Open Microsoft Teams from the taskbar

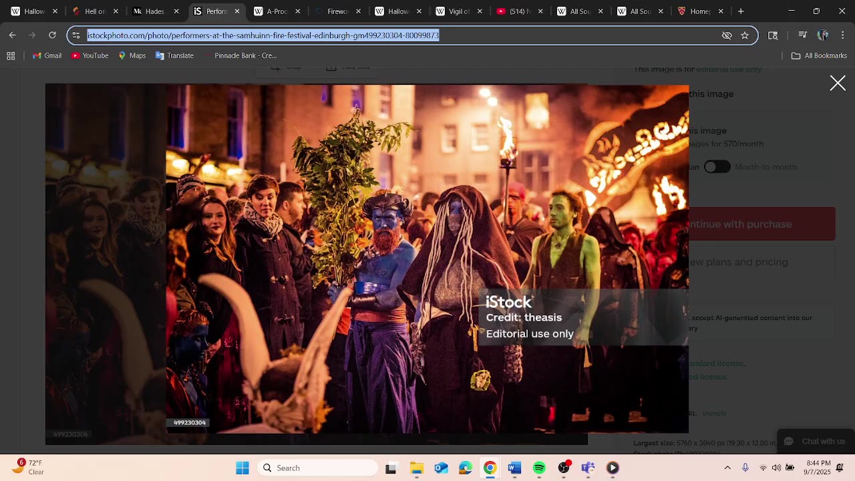588,468
